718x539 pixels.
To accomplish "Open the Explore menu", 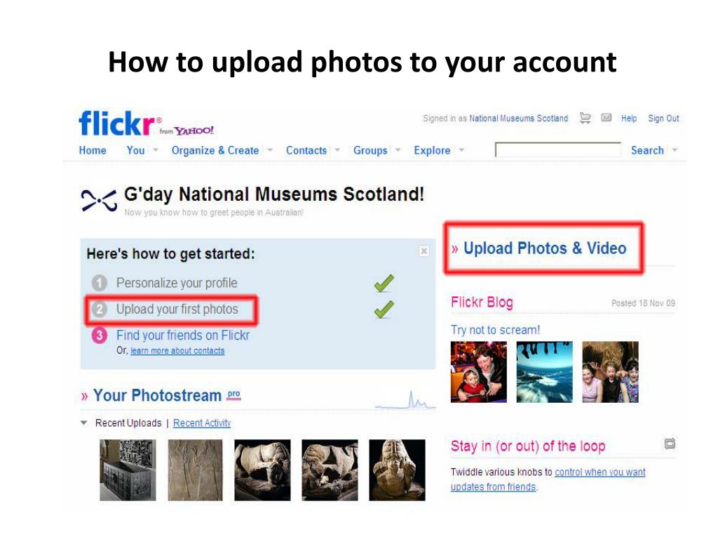I will pos(432,150).
